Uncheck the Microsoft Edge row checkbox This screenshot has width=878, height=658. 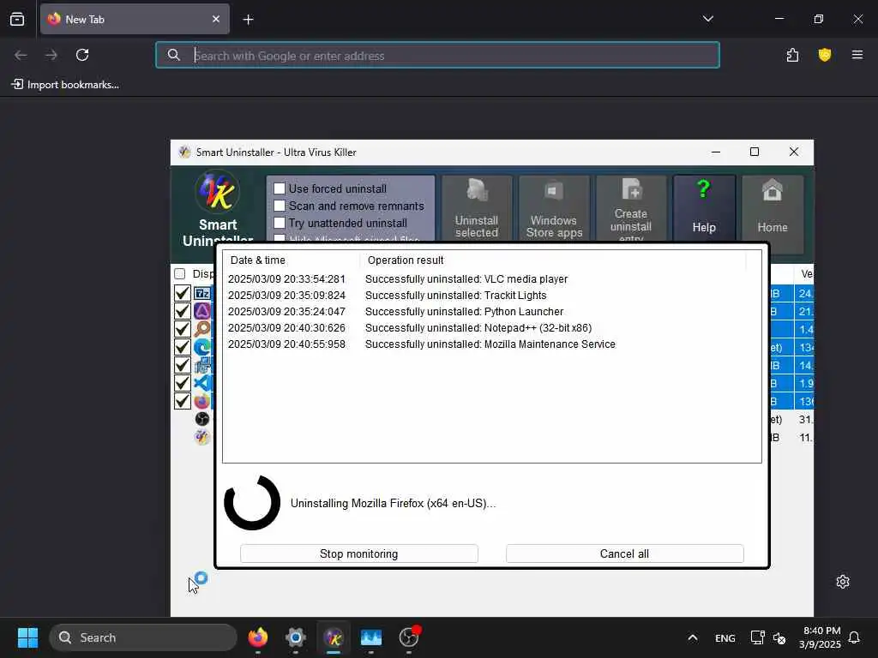tap(183, 347)
